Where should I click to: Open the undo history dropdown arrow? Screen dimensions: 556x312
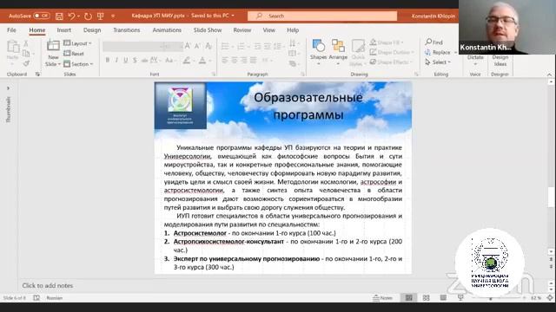coord(78,16)
